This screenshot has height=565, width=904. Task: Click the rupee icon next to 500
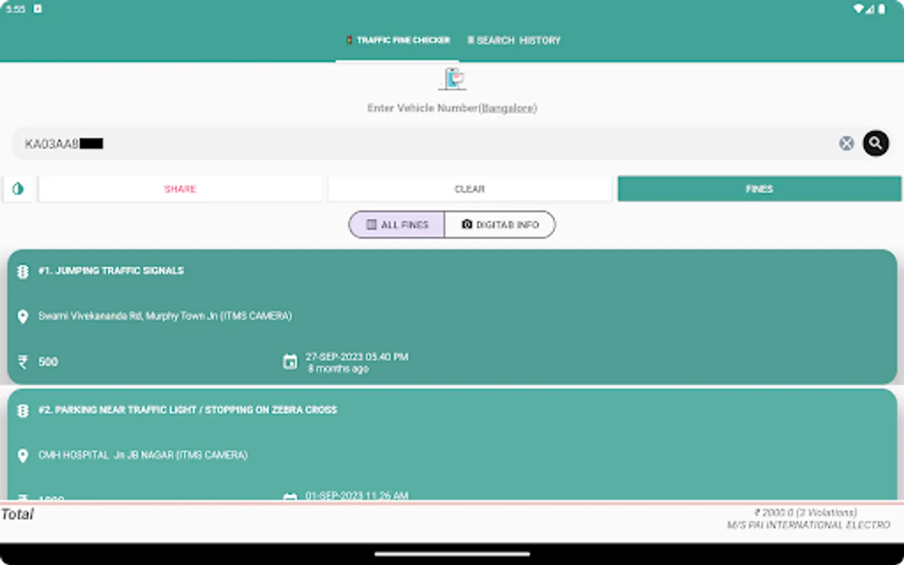point(23,362)
